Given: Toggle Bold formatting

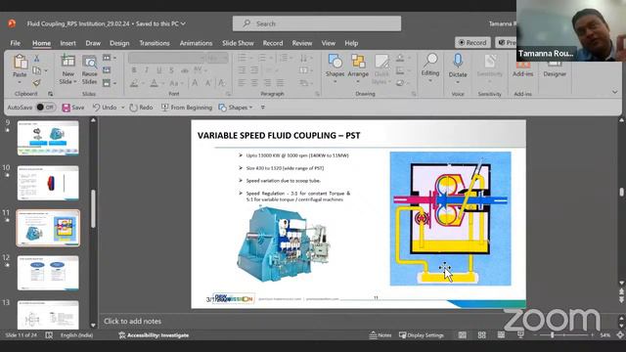Looking at the screenshot, I should 134,70.
